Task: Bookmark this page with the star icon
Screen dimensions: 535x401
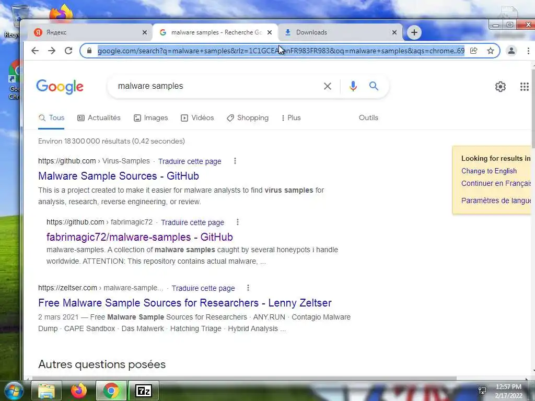Action: (491, 51)
